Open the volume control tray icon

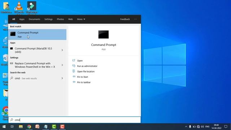(x=202, y=127)
